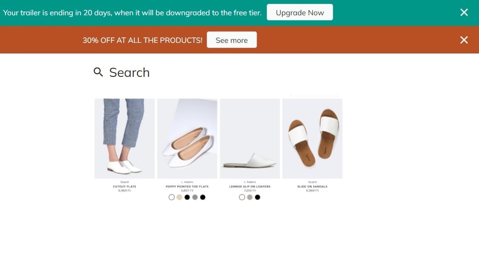The width and height of the screenshot is (479, 261).
Task: Open the Poppy Pointed Toe Flats image
Action: 187,138
